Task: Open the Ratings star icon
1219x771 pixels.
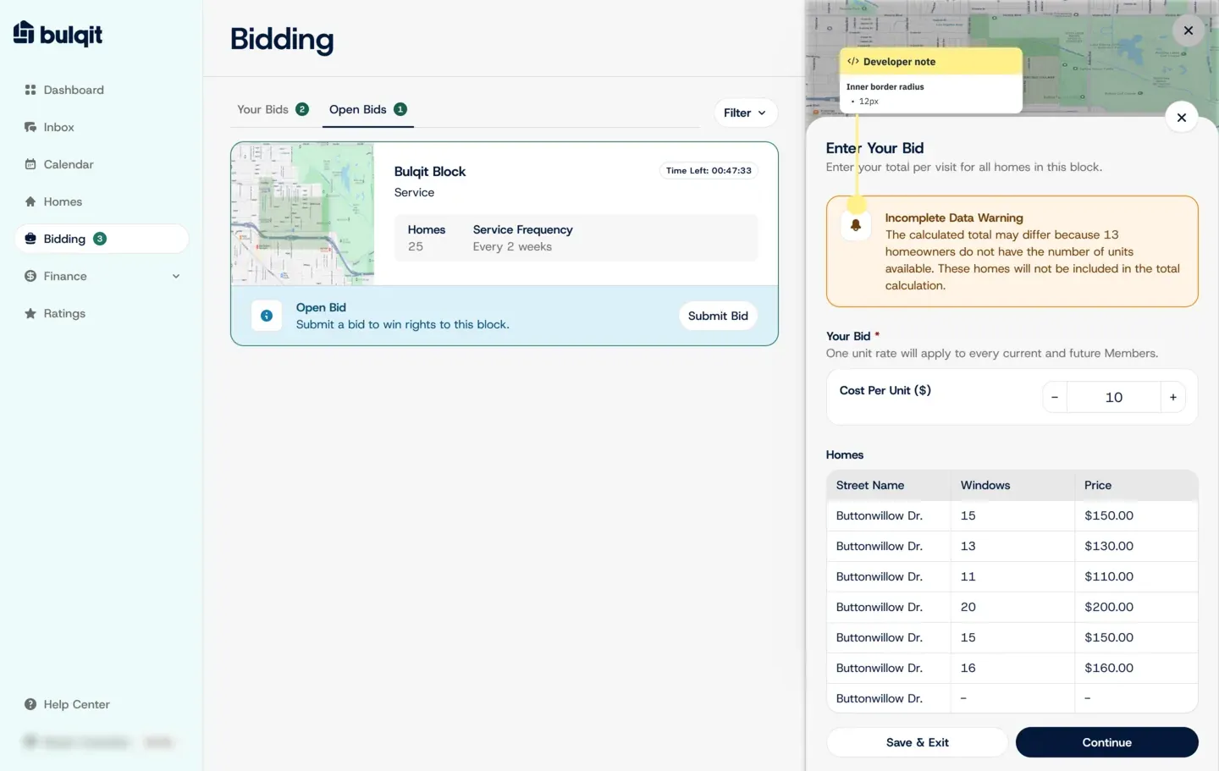Action: tap(30, 313)
